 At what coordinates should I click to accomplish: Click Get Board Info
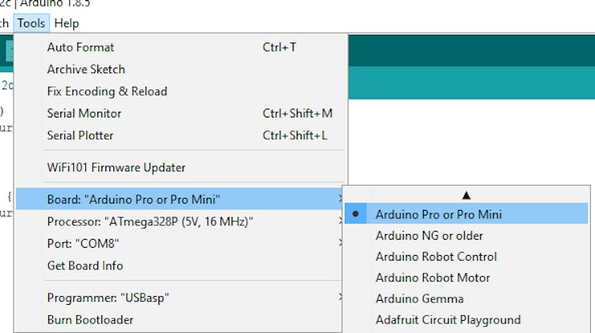(179, 265)
